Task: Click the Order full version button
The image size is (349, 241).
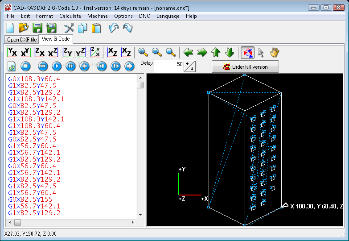Action: [245, 66]
